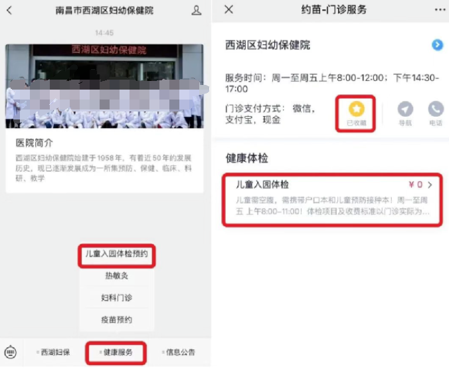Toggle the 已收藏 star favorite
449x369 pixels.
[x=356, y=113]
